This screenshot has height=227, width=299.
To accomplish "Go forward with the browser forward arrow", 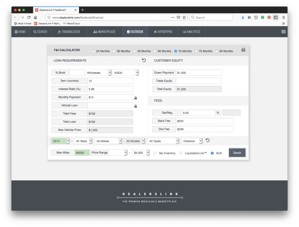I will point(22,17).
